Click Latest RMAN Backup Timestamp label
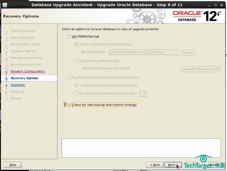227x171 pixels. (106, 68)
